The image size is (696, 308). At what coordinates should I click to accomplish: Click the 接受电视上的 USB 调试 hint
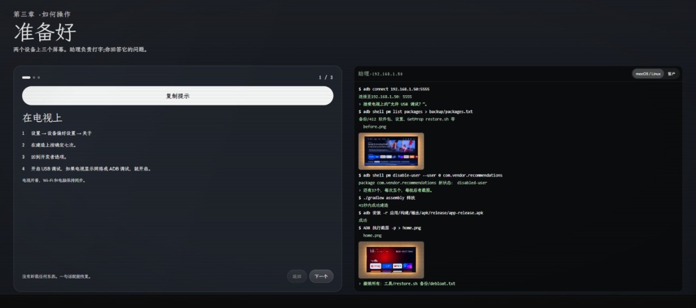[393, 104]
